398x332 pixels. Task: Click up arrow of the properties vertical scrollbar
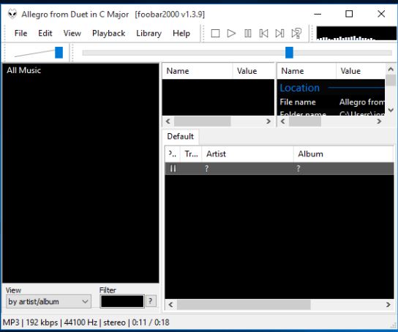tap(391, 69)
